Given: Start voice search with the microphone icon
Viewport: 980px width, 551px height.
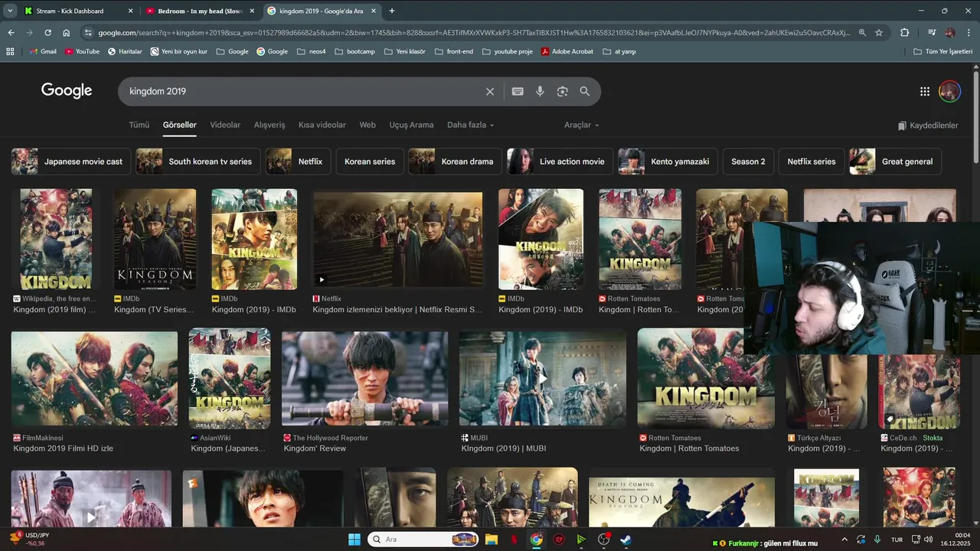Looking at the screenshot, I should click(540, 91).
